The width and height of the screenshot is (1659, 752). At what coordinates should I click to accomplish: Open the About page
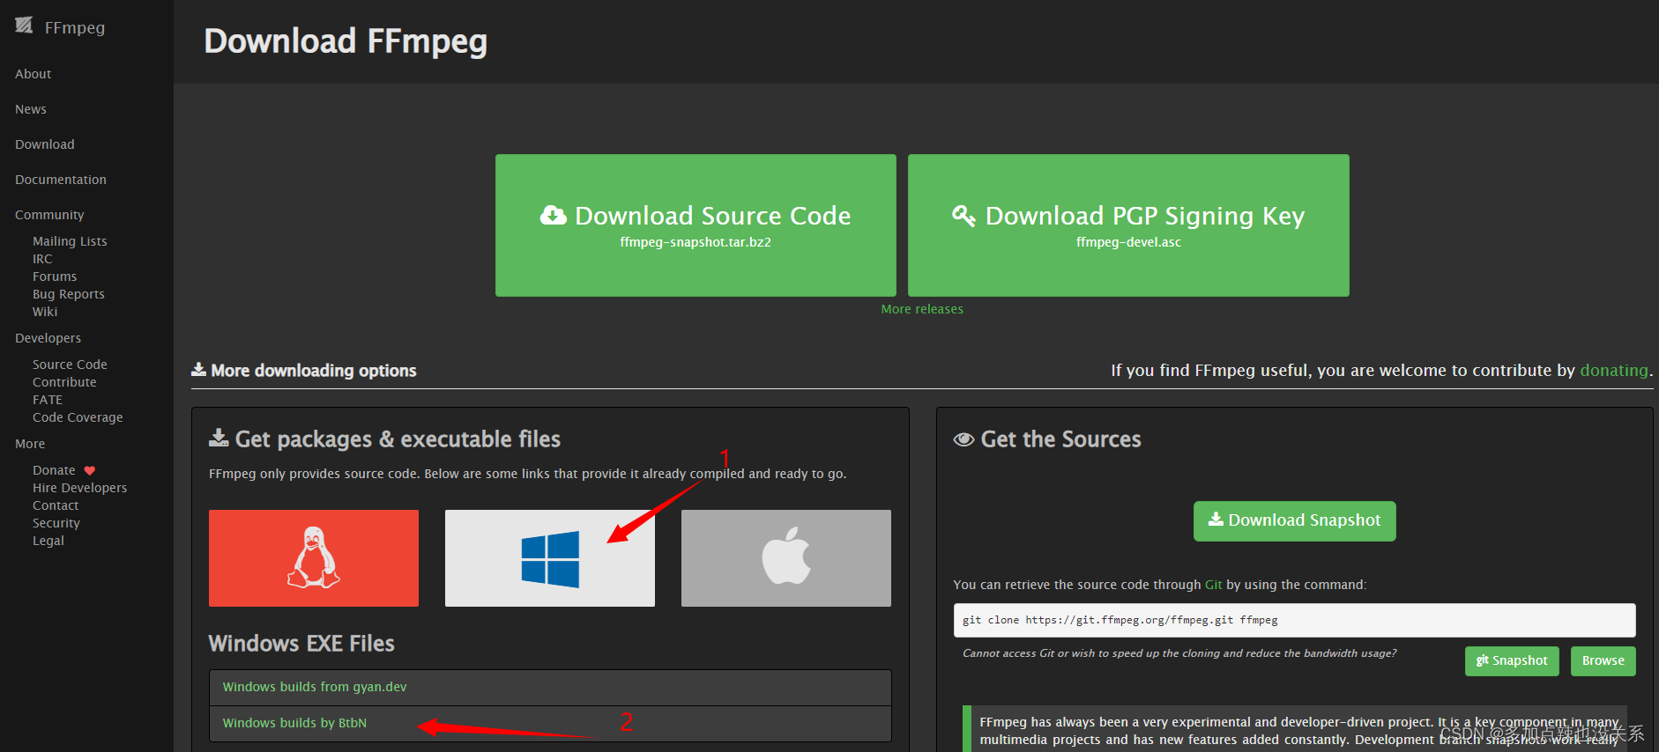(33, 74)
